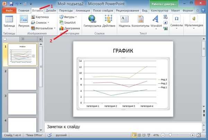Expand the Мультимедиа dropdown
The image size is (208, 140).
coord(194,29)
